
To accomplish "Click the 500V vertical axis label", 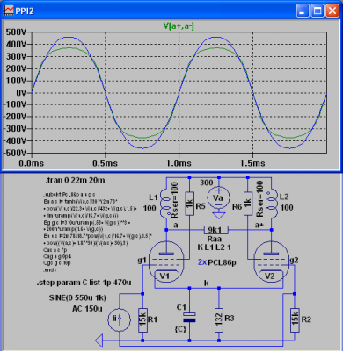I will point(16,32).
